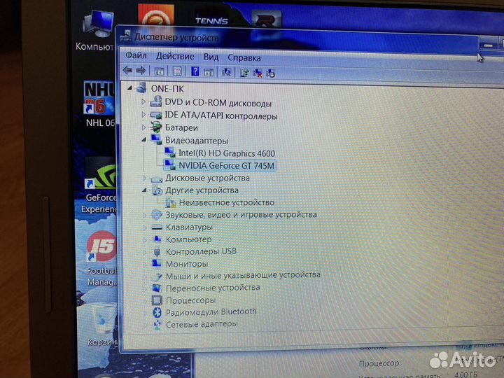Screen dimensions: 504x378
Task: Click the DVD drive category icon
Action: (155, 102)
